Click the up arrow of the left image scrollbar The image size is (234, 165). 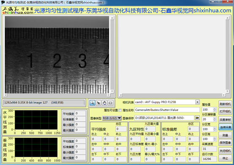(x=112, y=18)
